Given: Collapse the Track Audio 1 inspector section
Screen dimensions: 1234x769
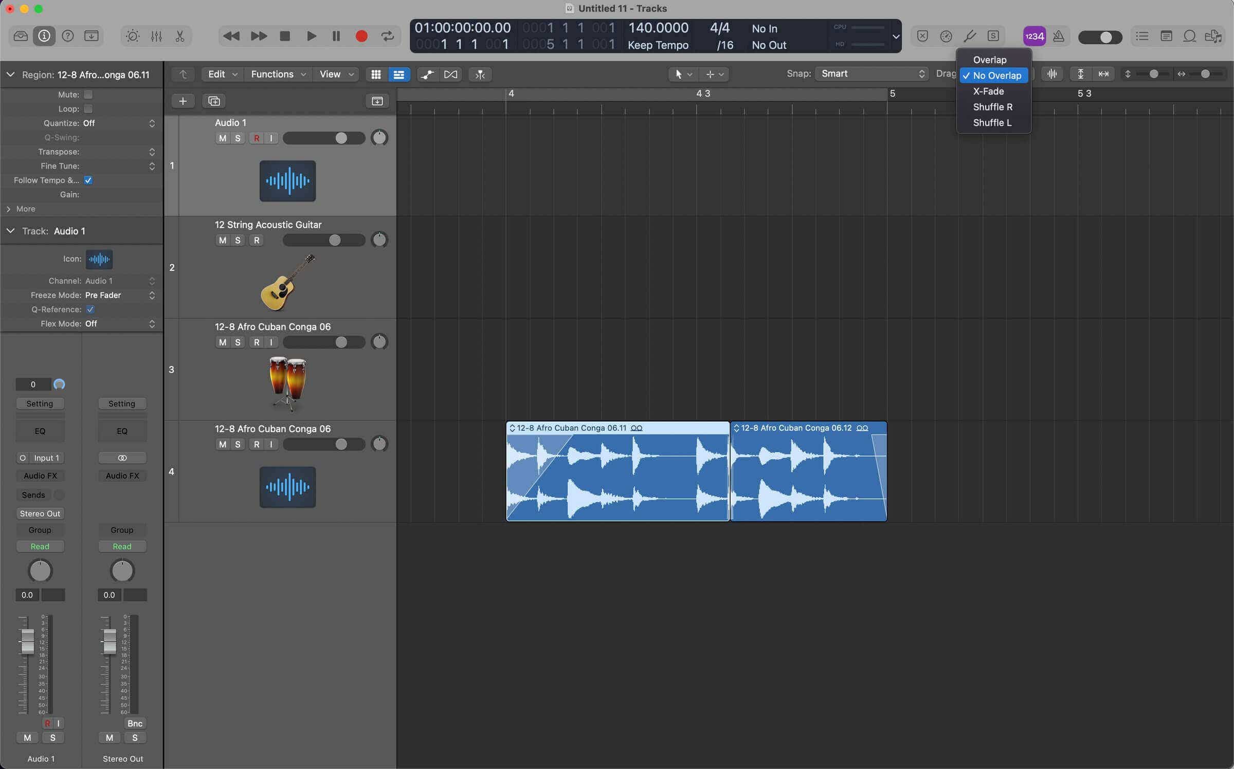Looking at the screenshot, I should click(x=10, y=231).
